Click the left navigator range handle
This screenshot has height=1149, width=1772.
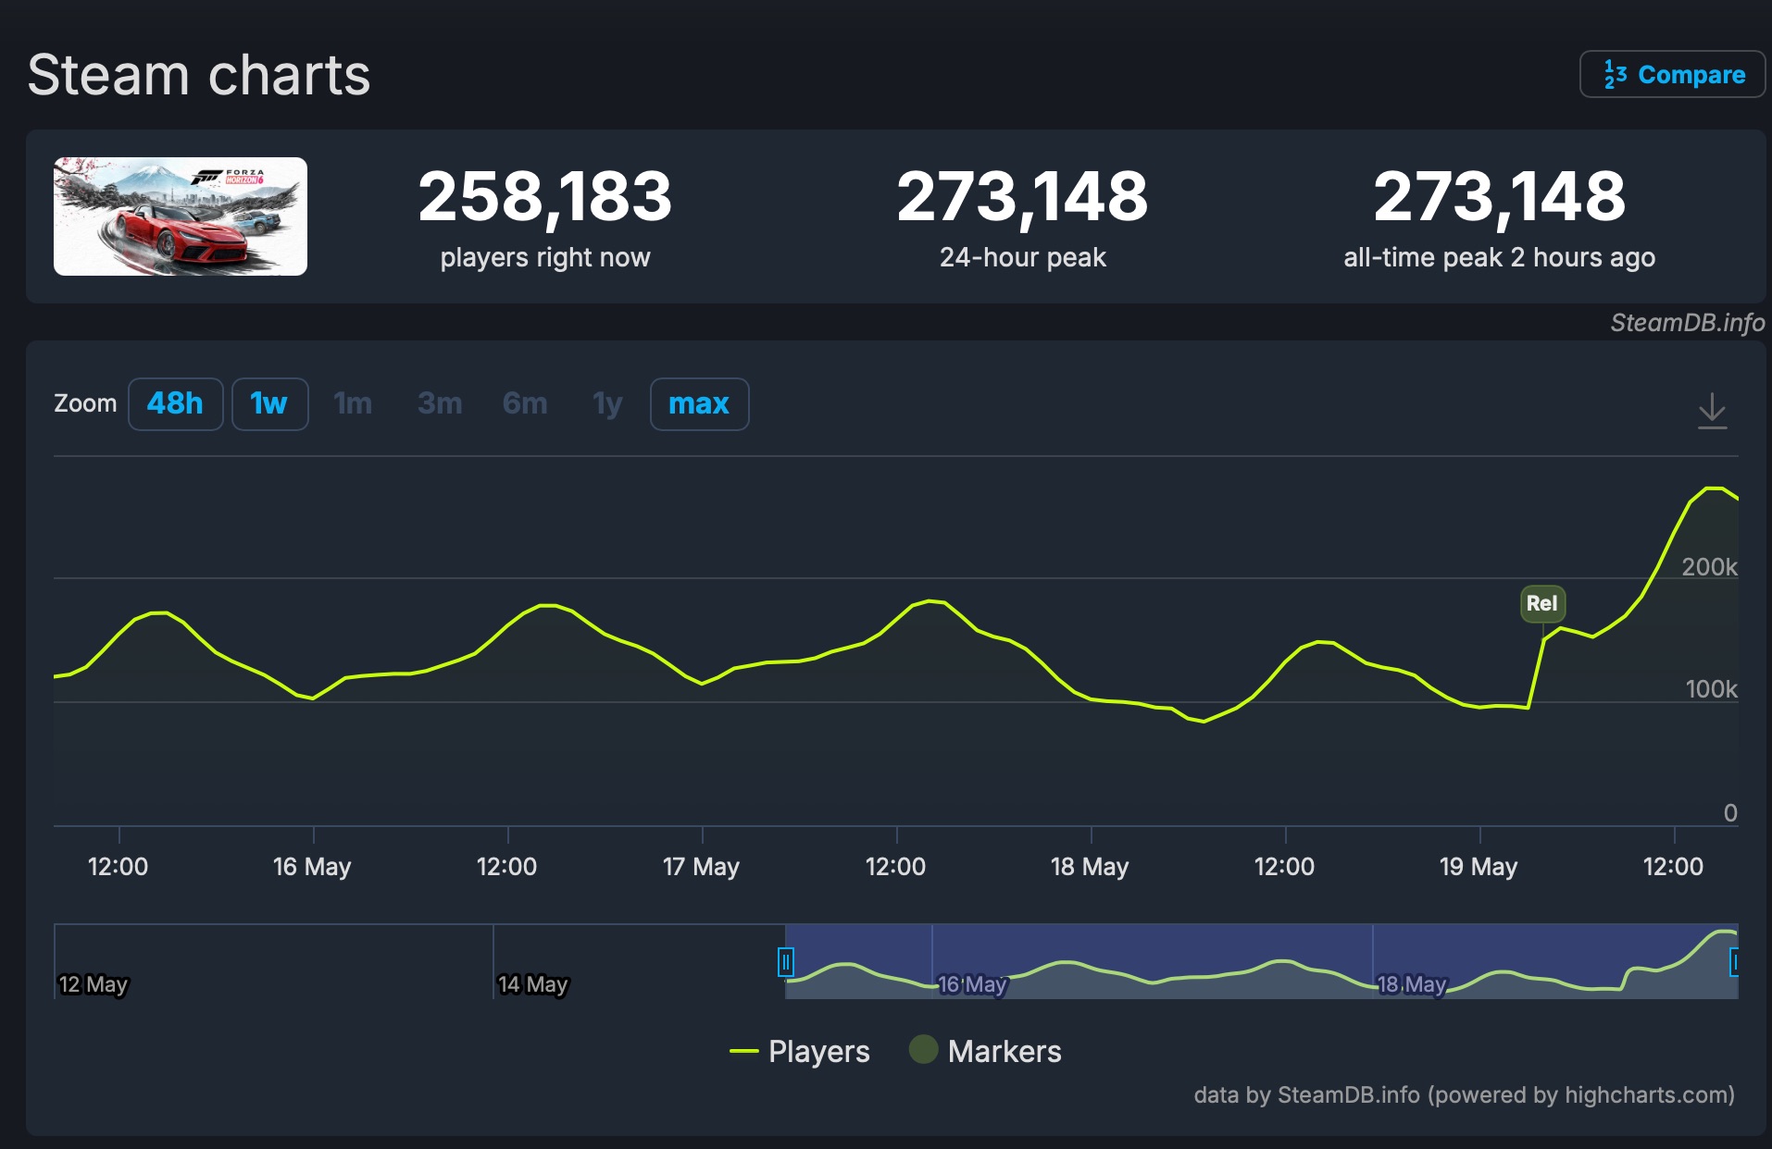click(x=785, y=962)
